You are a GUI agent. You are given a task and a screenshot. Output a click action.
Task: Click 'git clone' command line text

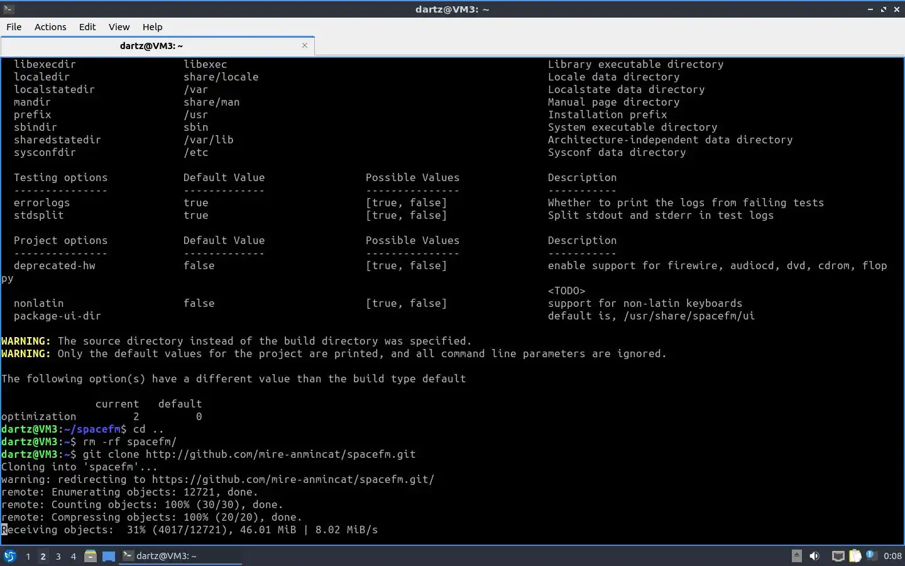coord(249,454)
